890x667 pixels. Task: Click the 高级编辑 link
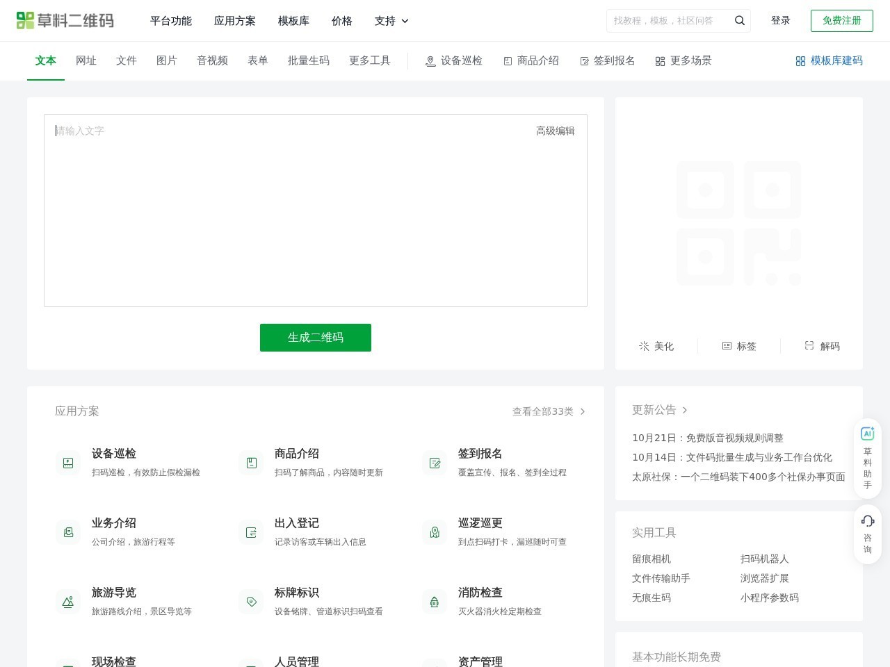(556, 131)
